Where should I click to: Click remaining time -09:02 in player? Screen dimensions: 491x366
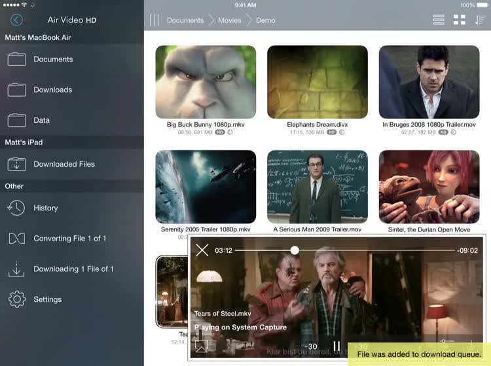coord(467,250)
